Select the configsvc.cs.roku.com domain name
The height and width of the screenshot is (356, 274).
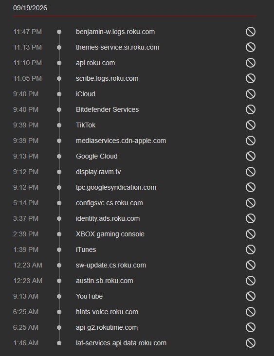coord(110,203)
